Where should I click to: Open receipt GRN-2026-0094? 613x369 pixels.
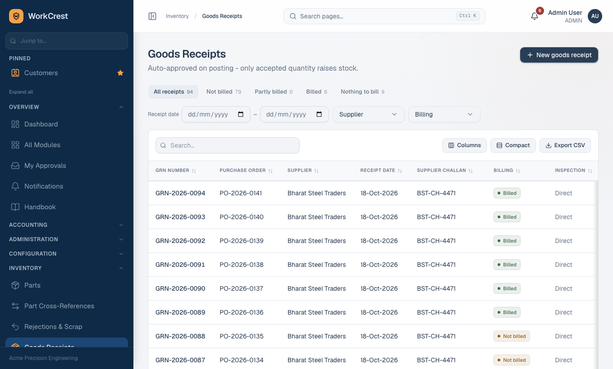pos(180,193)
